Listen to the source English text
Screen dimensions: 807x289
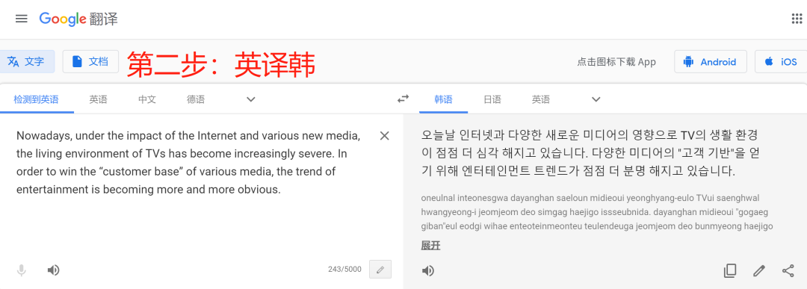54,270
